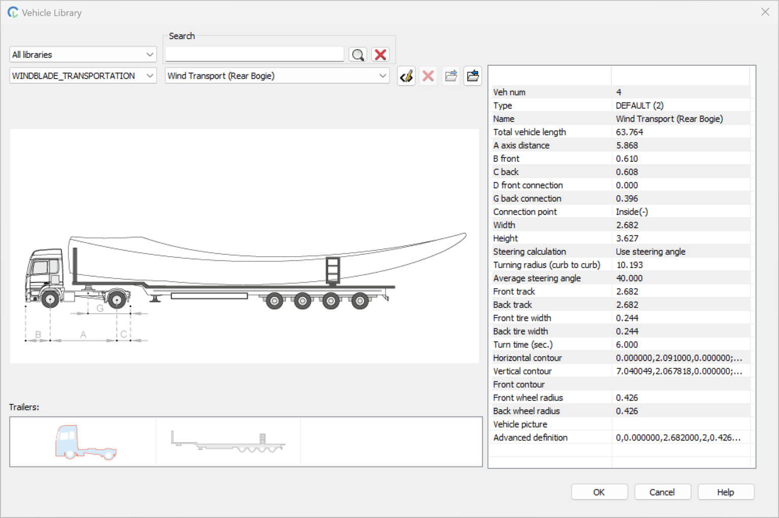Click the Search text field
This screenshot has width=779, height=518.
coord(255,54)
